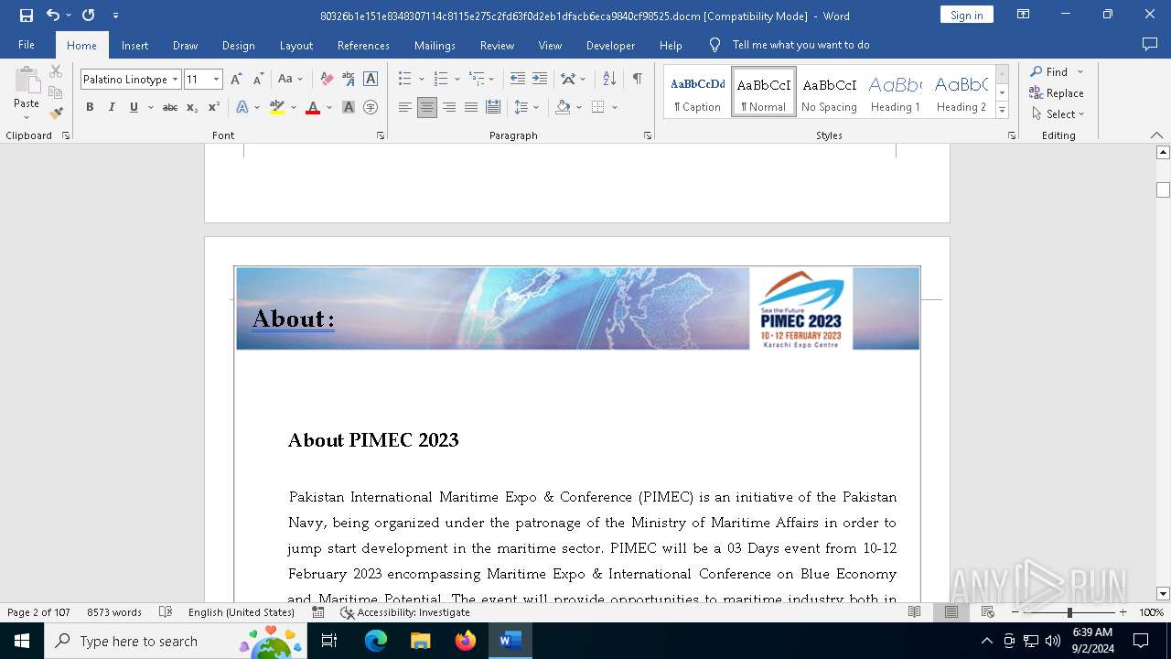
Task: Click the Phonetic Guide icon
Action: point(349,80)
